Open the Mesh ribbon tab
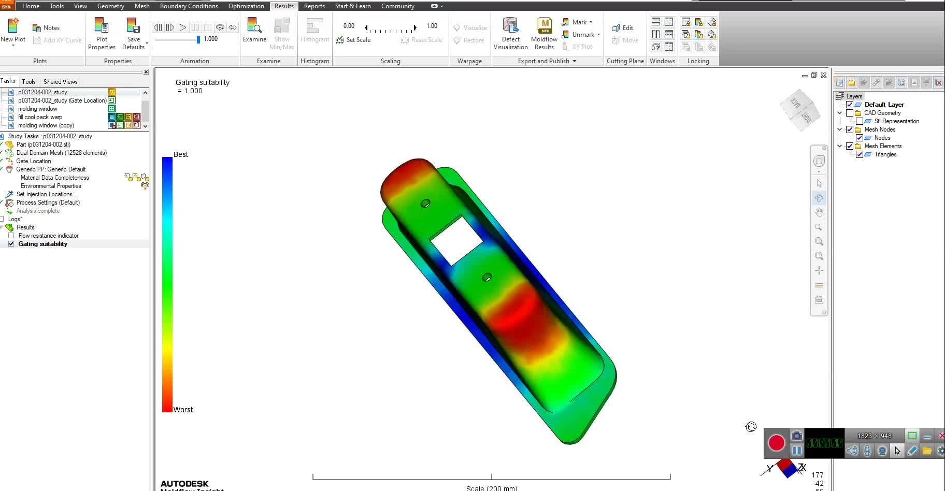The height and width of the screenshot is (491, 945). coord(142,6)
